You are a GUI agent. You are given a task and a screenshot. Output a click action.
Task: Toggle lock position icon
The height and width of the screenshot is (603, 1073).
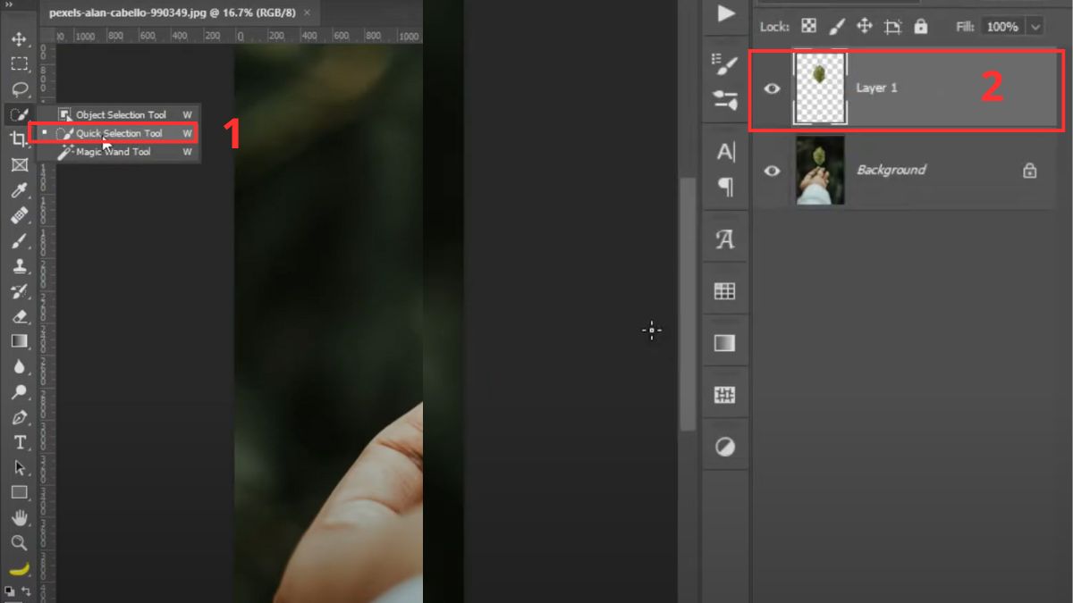coord(865,26)
